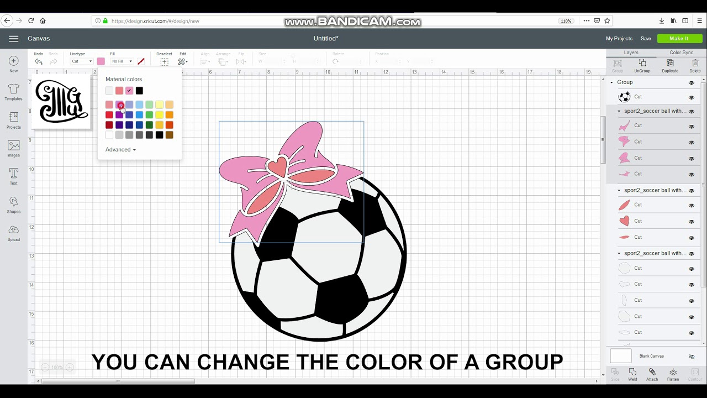Open the hamburger menu next to Canvas
Viewport: 707px width, 398px height.
(x=13, y=39)
